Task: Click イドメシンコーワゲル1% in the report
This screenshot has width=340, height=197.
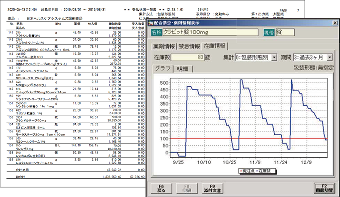Action: (32, 71)
